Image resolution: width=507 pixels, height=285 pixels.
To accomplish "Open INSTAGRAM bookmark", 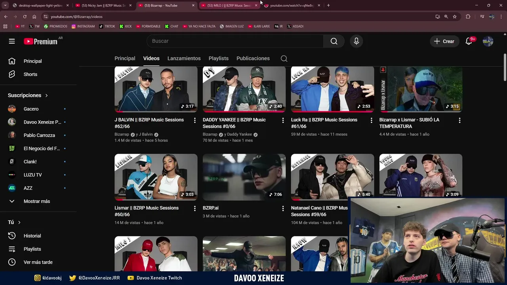I will click(x=83, y=27).
